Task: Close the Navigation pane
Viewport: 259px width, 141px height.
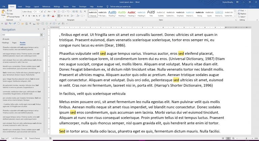Action: pos(44,29)
